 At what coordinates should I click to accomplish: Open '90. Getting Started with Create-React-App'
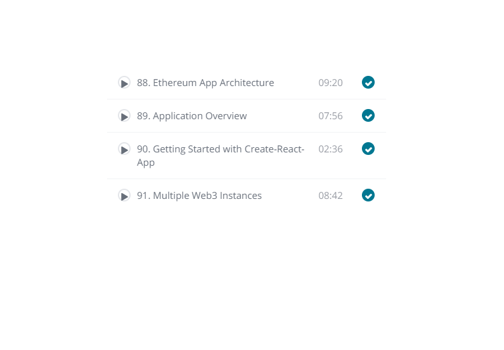(x=220, y=156)
